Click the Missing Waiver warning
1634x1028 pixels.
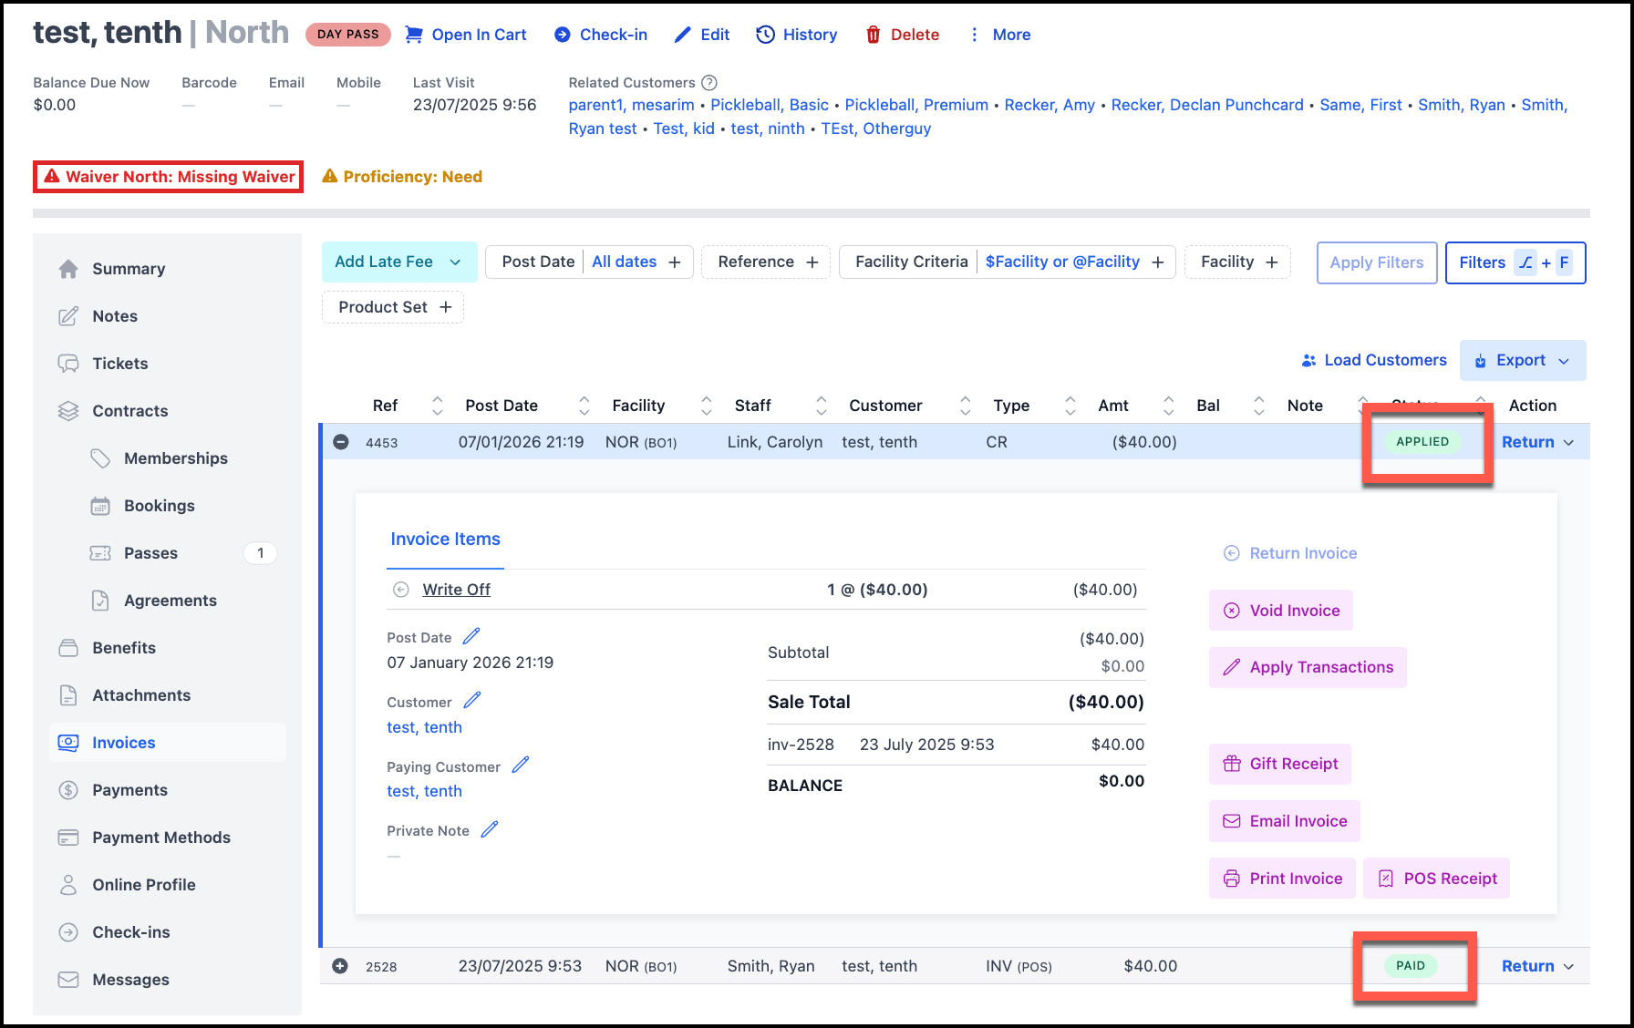pos(170,177)
